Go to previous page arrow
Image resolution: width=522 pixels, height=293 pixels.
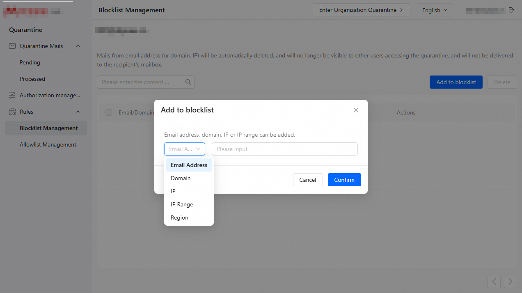494,282
